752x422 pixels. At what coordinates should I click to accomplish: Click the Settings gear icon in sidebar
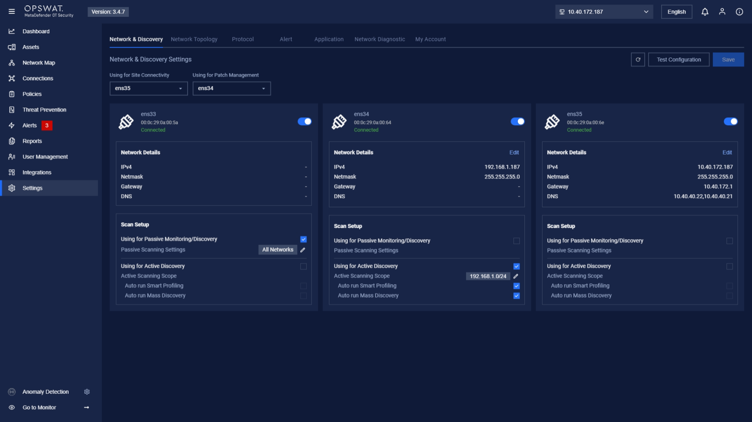12,188
